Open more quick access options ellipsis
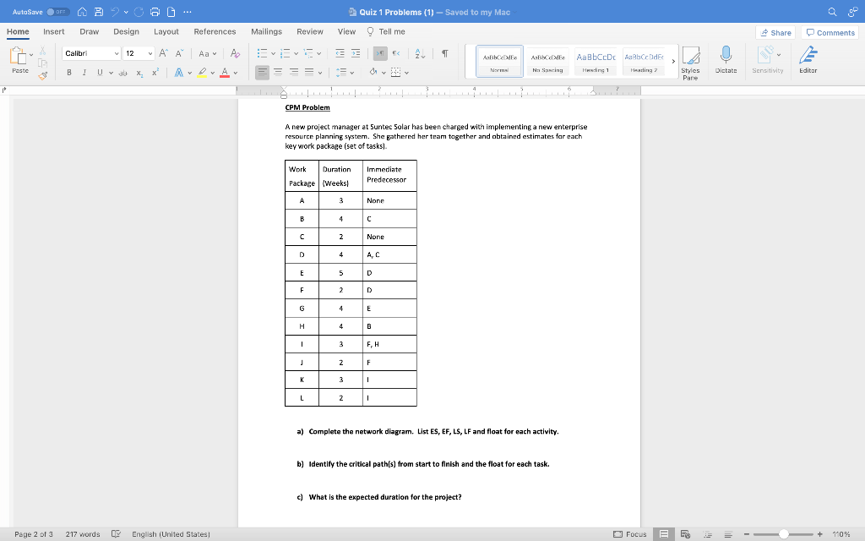This screenshot has height=541, width=865. tap(188, 12)
